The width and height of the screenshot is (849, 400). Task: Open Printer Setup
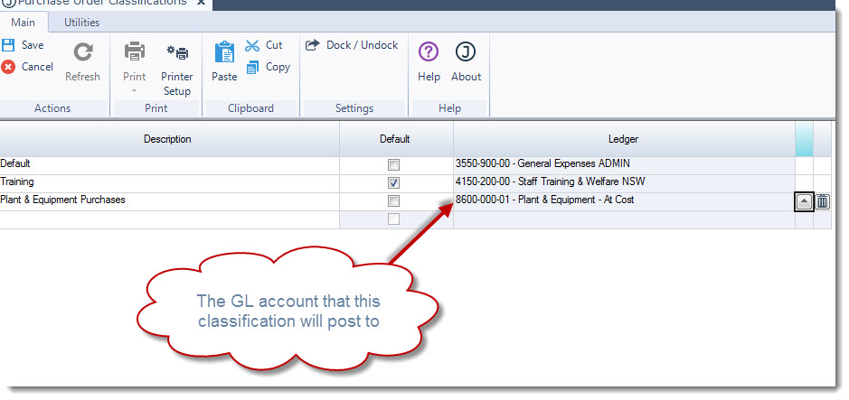pos(177,70)
